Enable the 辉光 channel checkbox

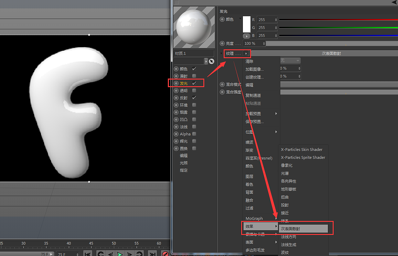point(194,141)
